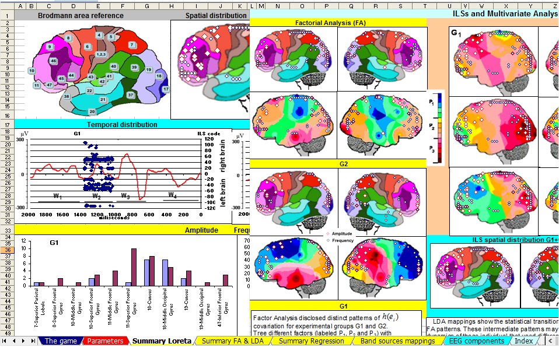Select Brodmann area 38 label badge
Screen dimensions: 559x347
tap(67, 96)
